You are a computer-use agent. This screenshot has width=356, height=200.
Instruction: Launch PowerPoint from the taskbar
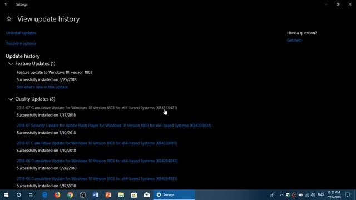coord(108,195)
